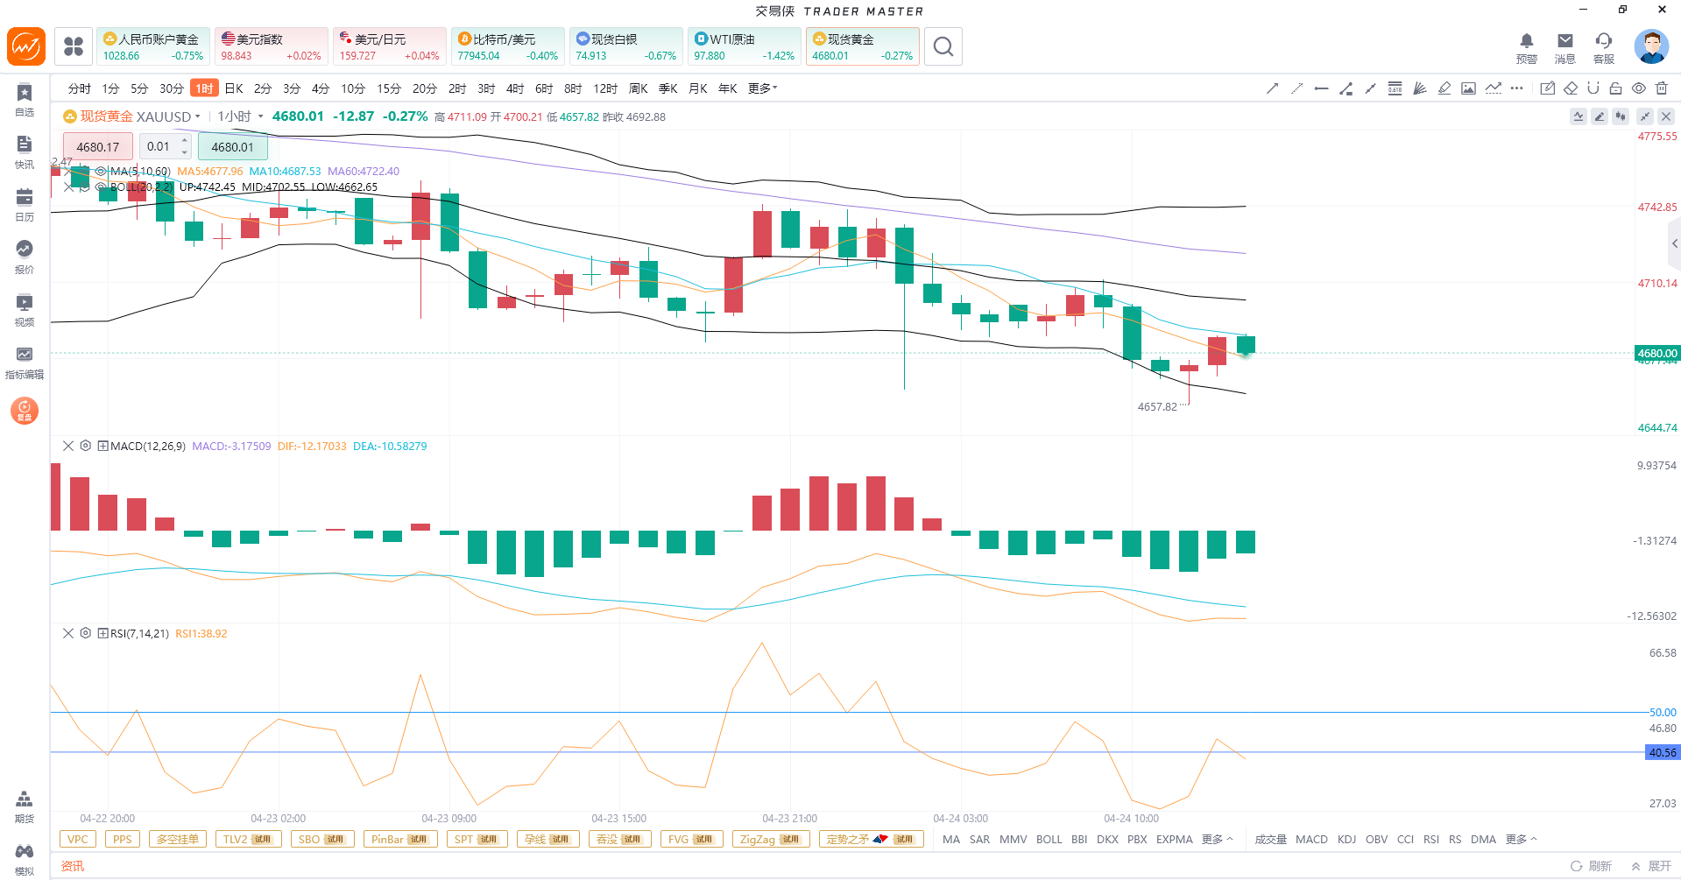Open the user profile avatar

tap(1651, 47)
